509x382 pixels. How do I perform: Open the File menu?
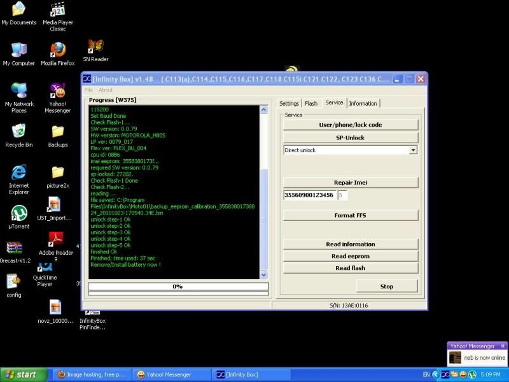(88, 90)
